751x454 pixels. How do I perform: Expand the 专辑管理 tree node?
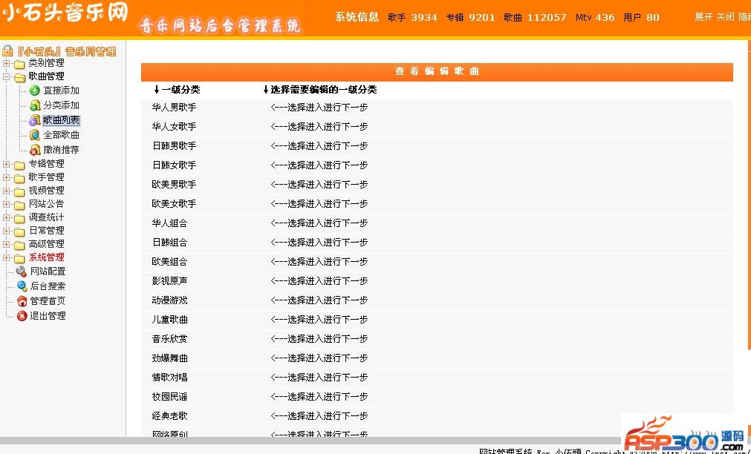pyautogui.click(x=6, y=164)
